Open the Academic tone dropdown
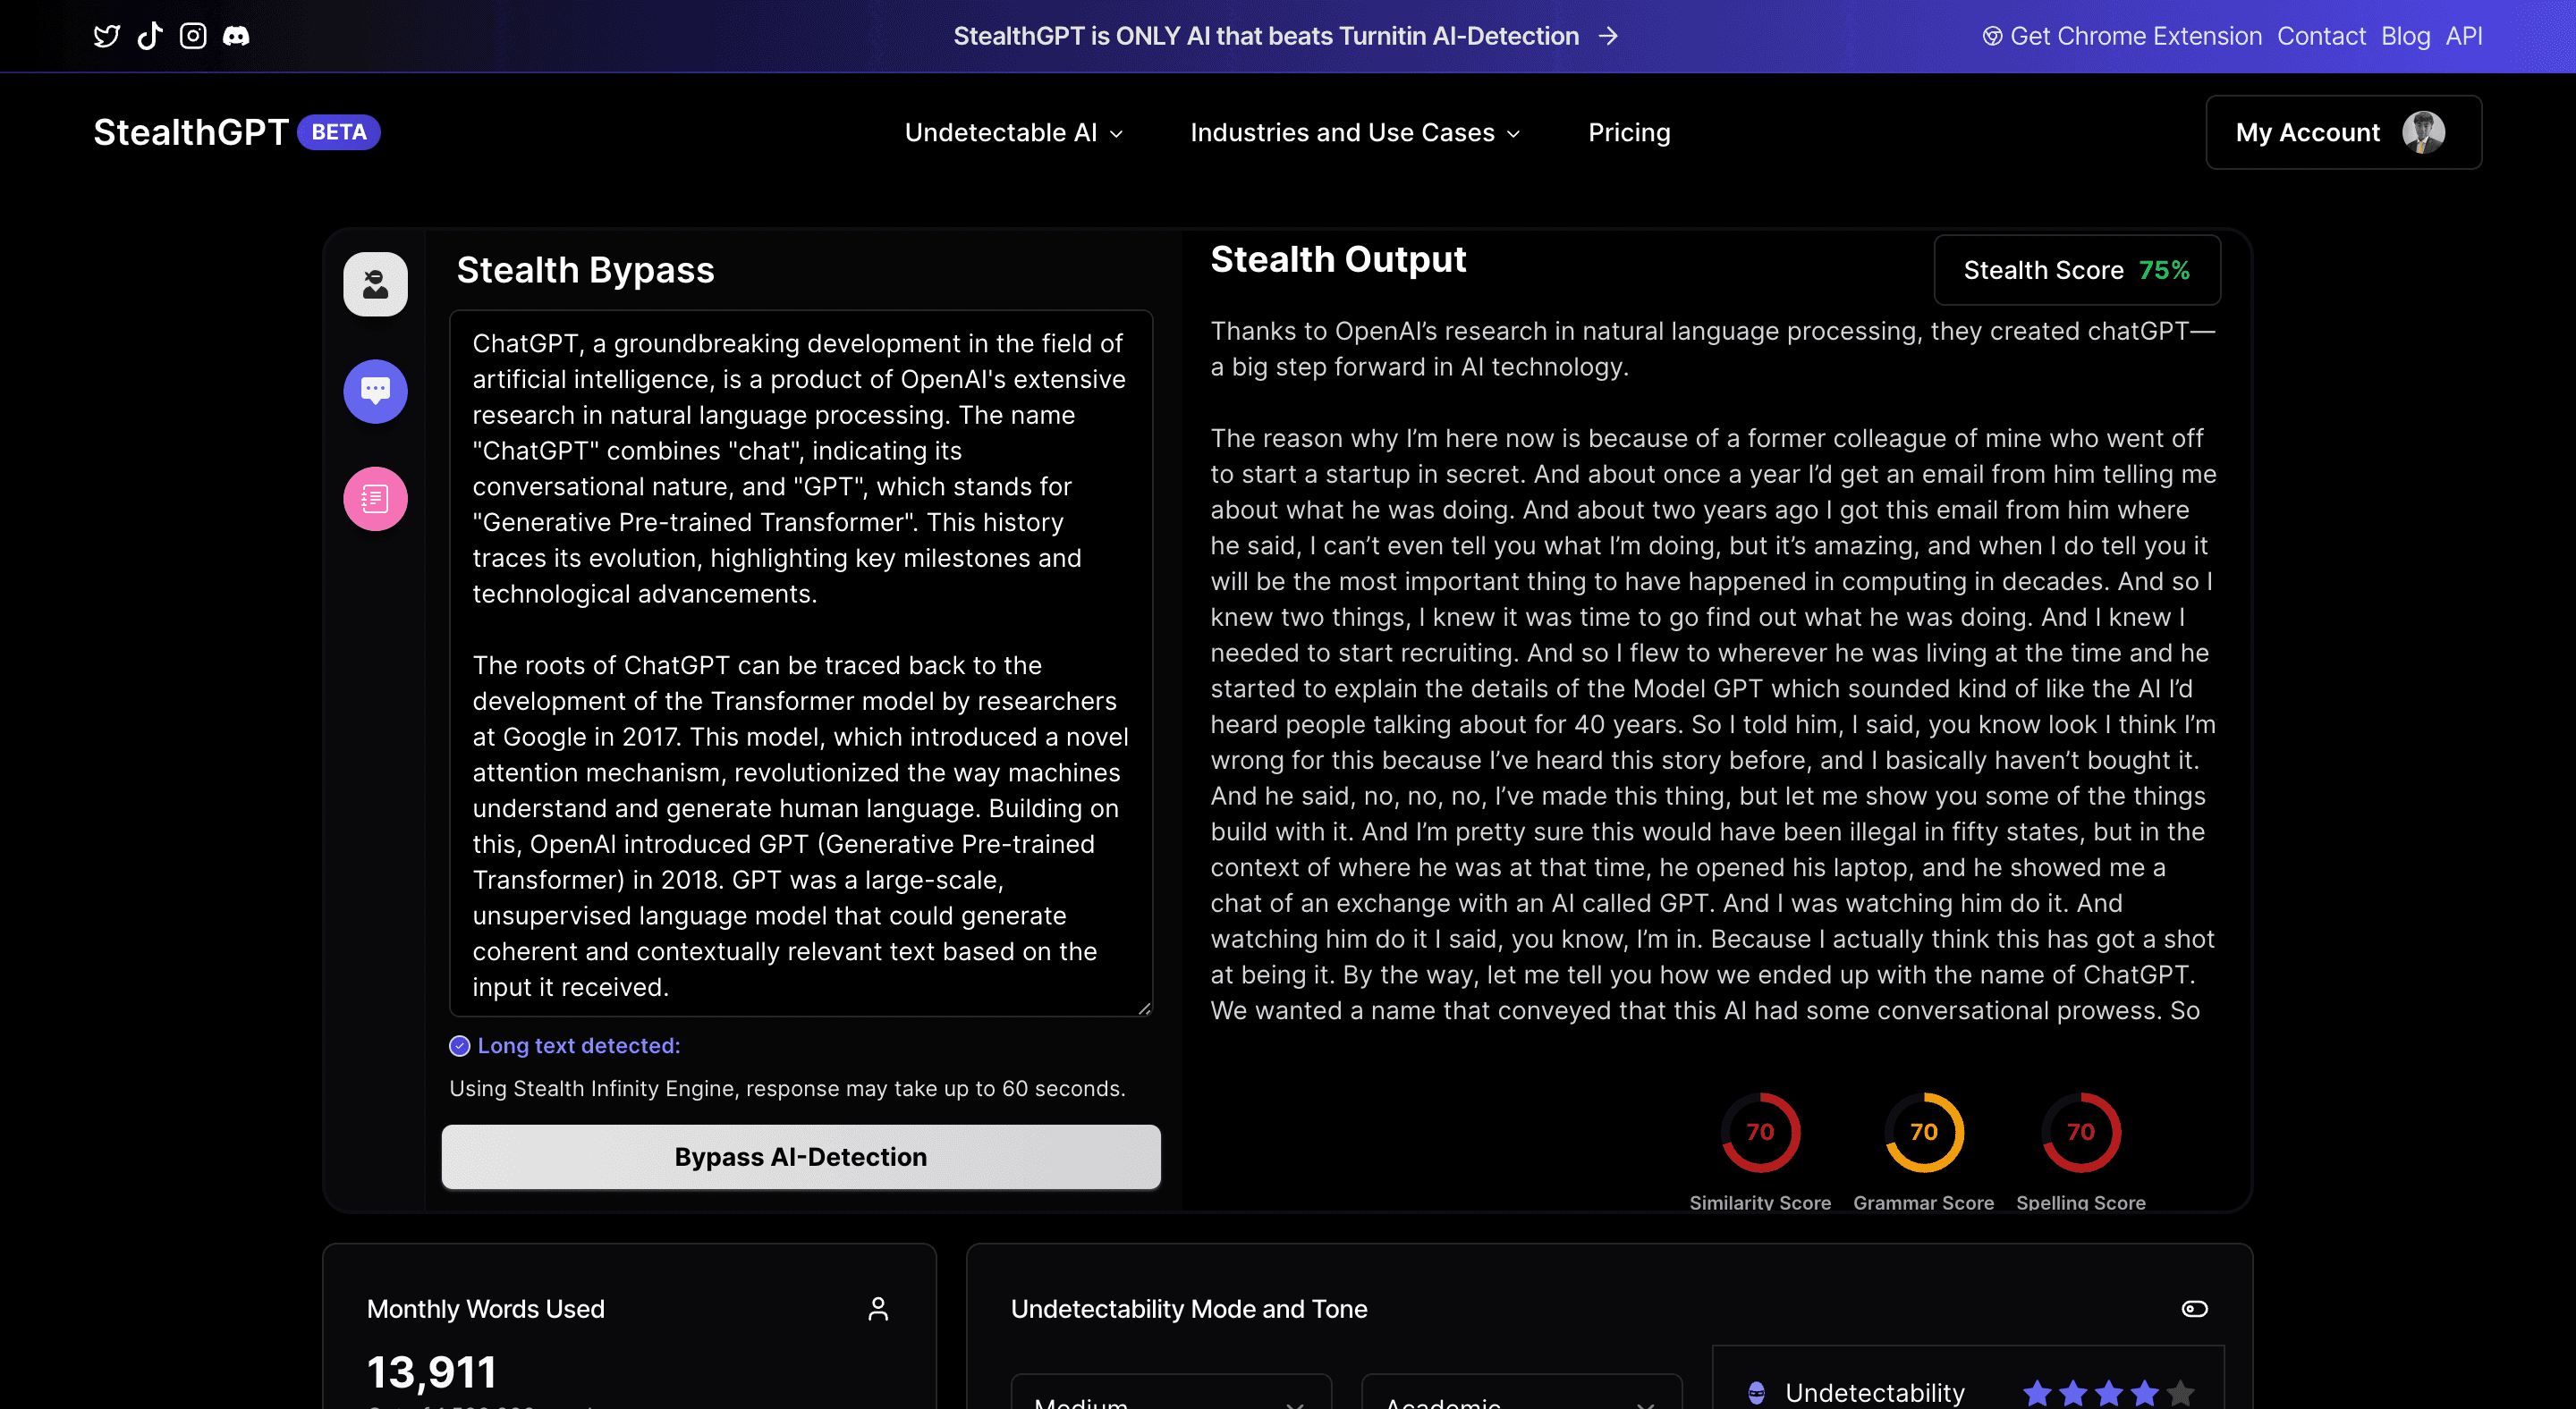The height and width of the screenshot is (1409, 2576). click(1520, 1397)
